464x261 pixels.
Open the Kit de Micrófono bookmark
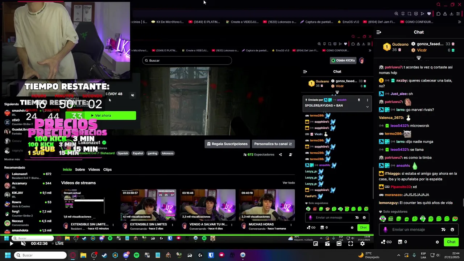[x=167, y=22]
